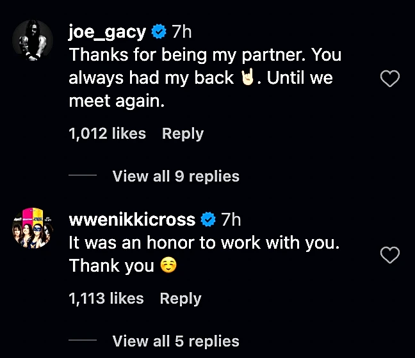Click the 7h timestamp on wwenikkicross's comment
This screenshot has height=358, width=415.
231,220
